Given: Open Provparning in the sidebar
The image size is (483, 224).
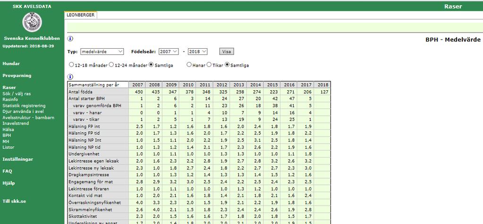Looking at the screenshot, I should (17, 76).
